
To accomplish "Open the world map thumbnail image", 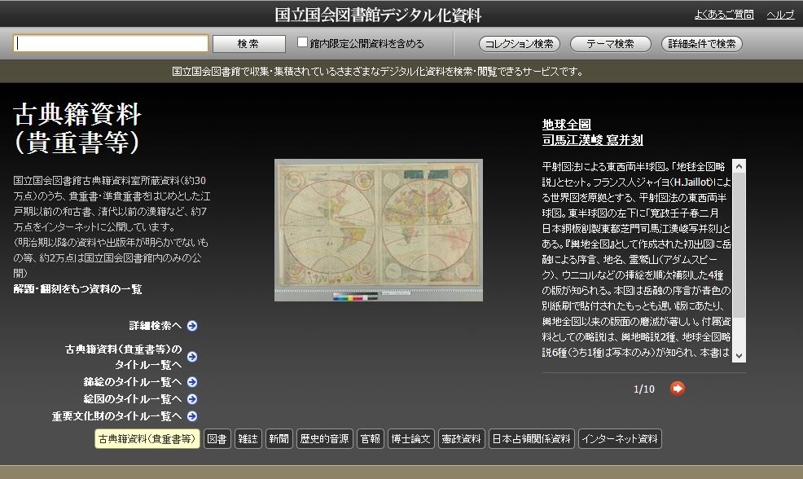I will (379, 230).
